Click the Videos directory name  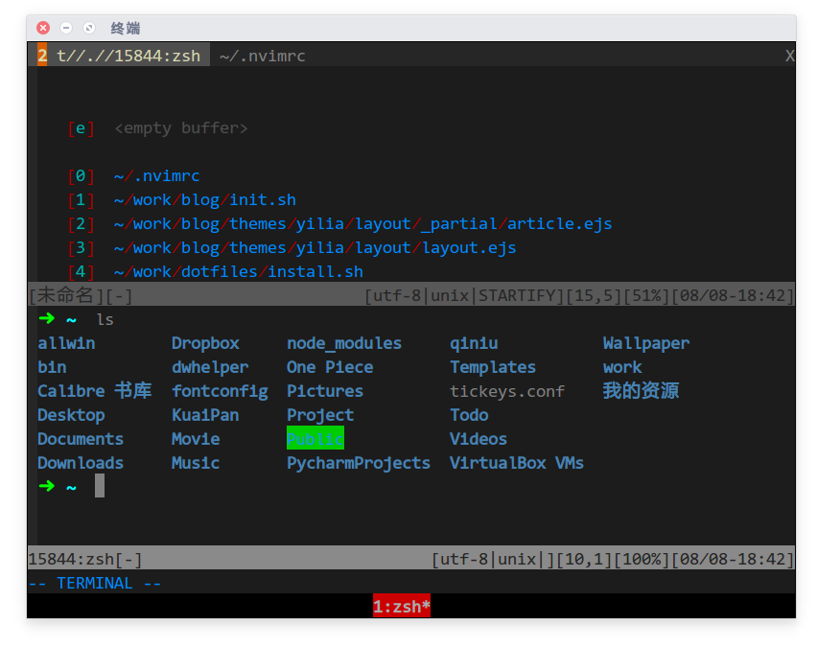tap(478, 439)
